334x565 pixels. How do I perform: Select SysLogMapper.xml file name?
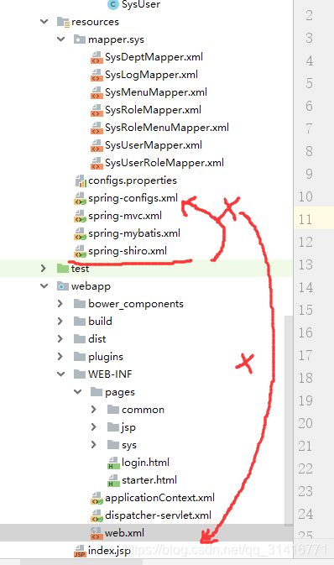(151, 75)
